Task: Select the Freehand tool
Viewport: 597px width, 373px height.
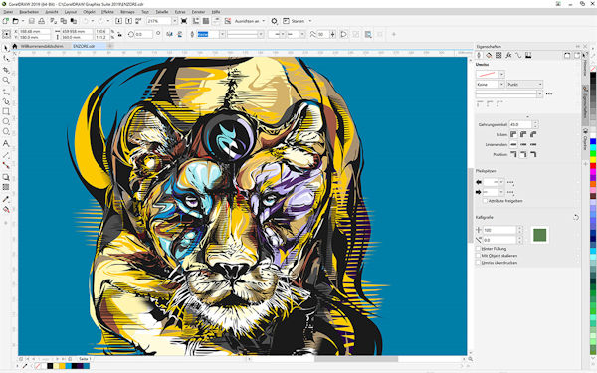Action: pyautogui.click(x=6, y=92)
